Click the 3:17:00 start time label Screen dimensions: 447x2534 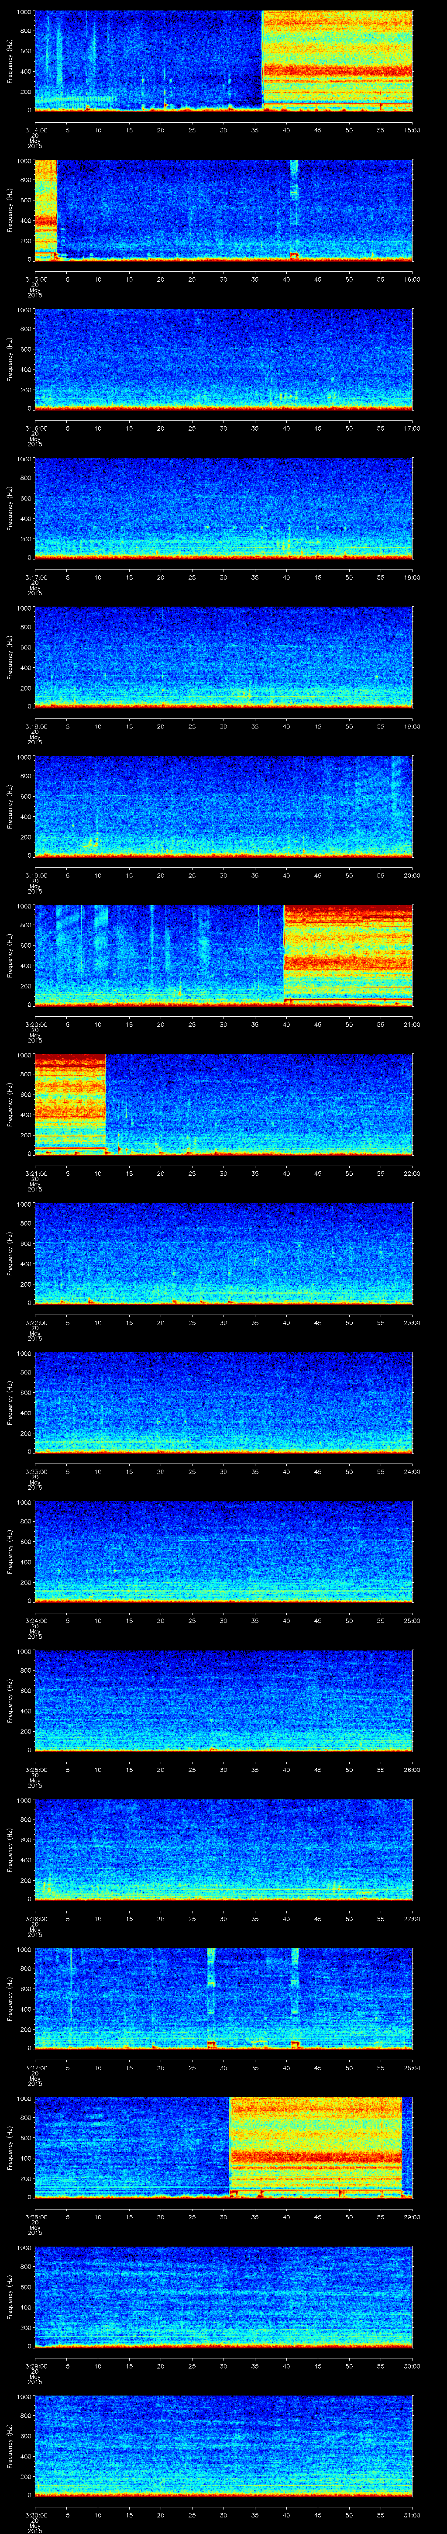point(35,577)
